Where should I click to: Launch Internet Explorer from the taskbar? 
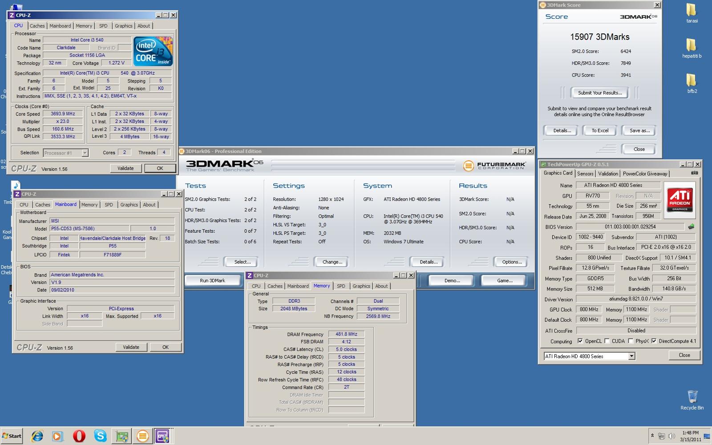coord(36,436)
